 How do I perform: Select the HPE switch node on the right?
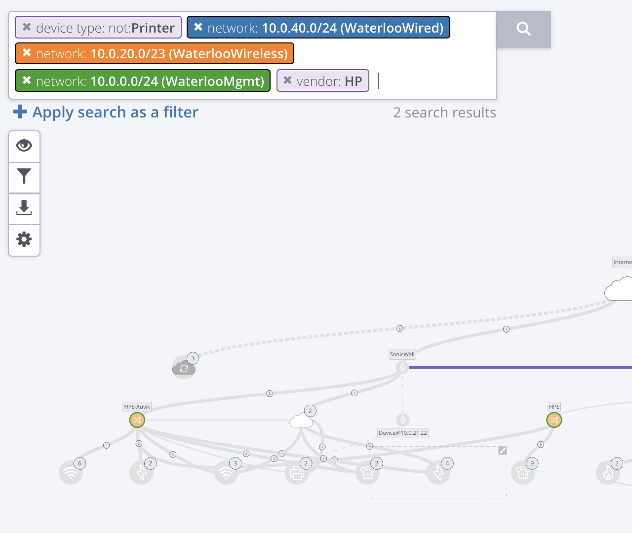[554, 419]
